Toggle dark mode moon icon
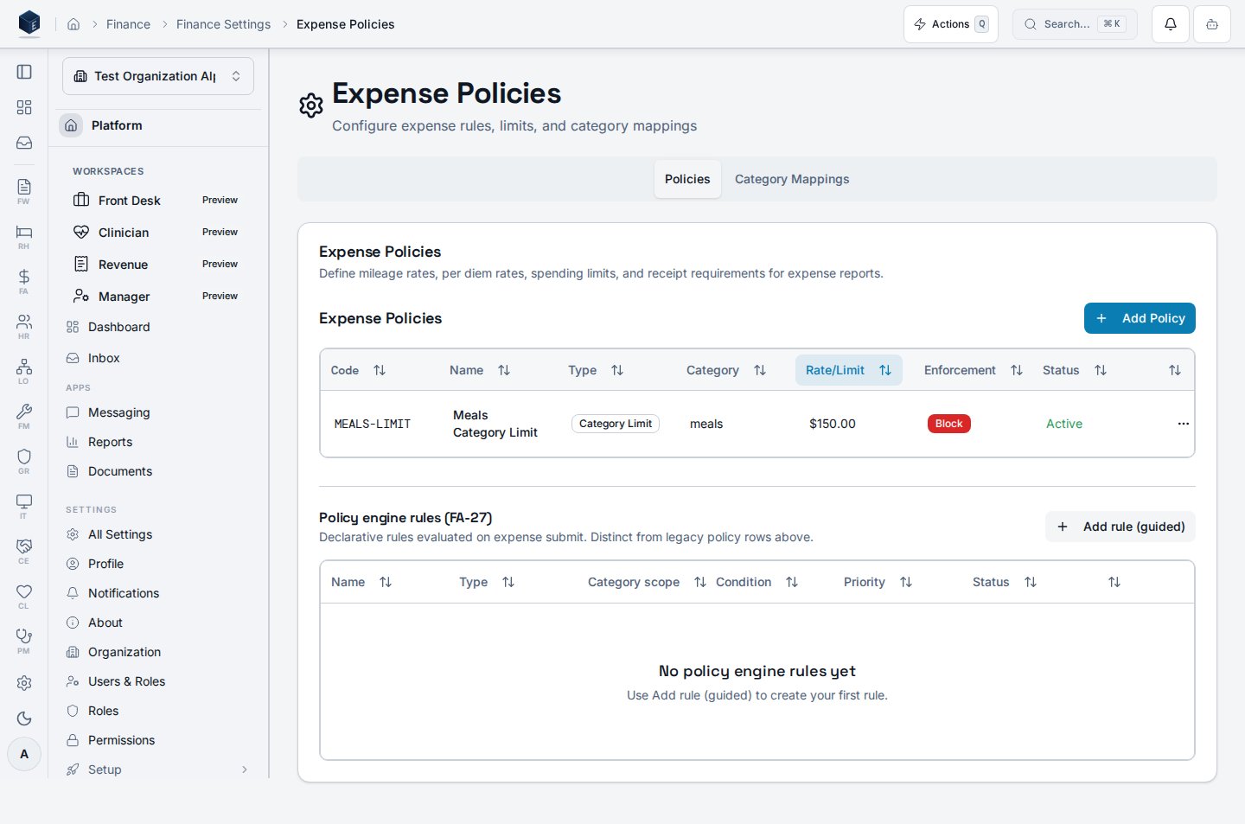Screen dimensions: 1245x824 pyautogui.click(x=24, y=719)
